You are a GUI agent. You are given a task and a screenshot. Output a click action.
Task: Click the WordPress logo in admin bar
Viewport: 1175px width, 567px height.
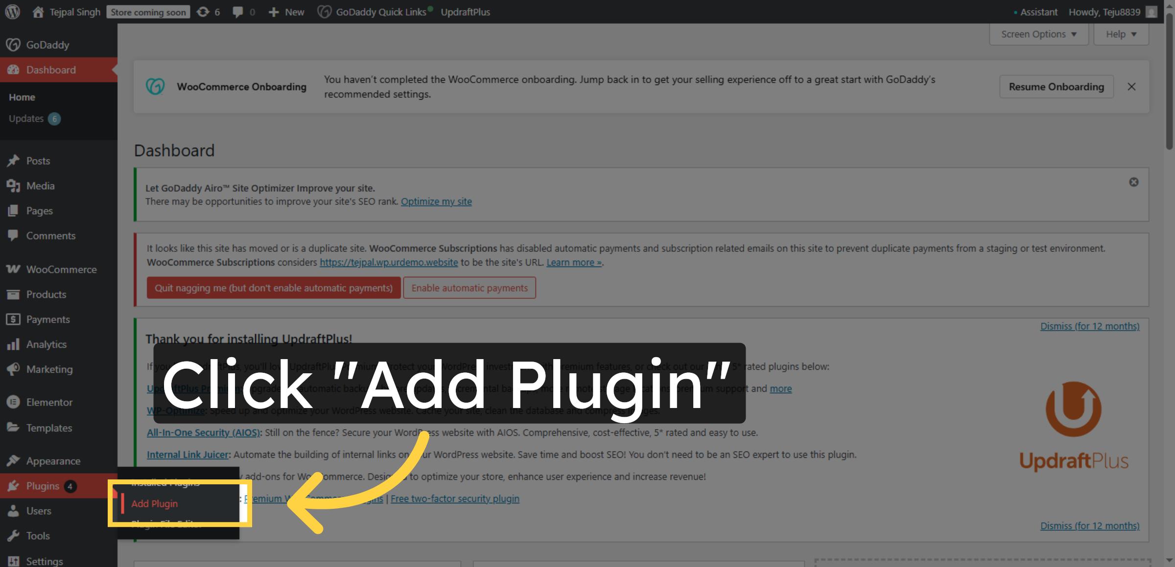(12, 11)
